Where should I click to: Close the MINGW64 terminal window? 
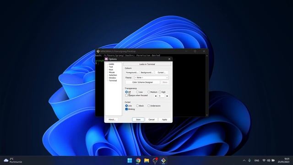(x=204, y=51)
